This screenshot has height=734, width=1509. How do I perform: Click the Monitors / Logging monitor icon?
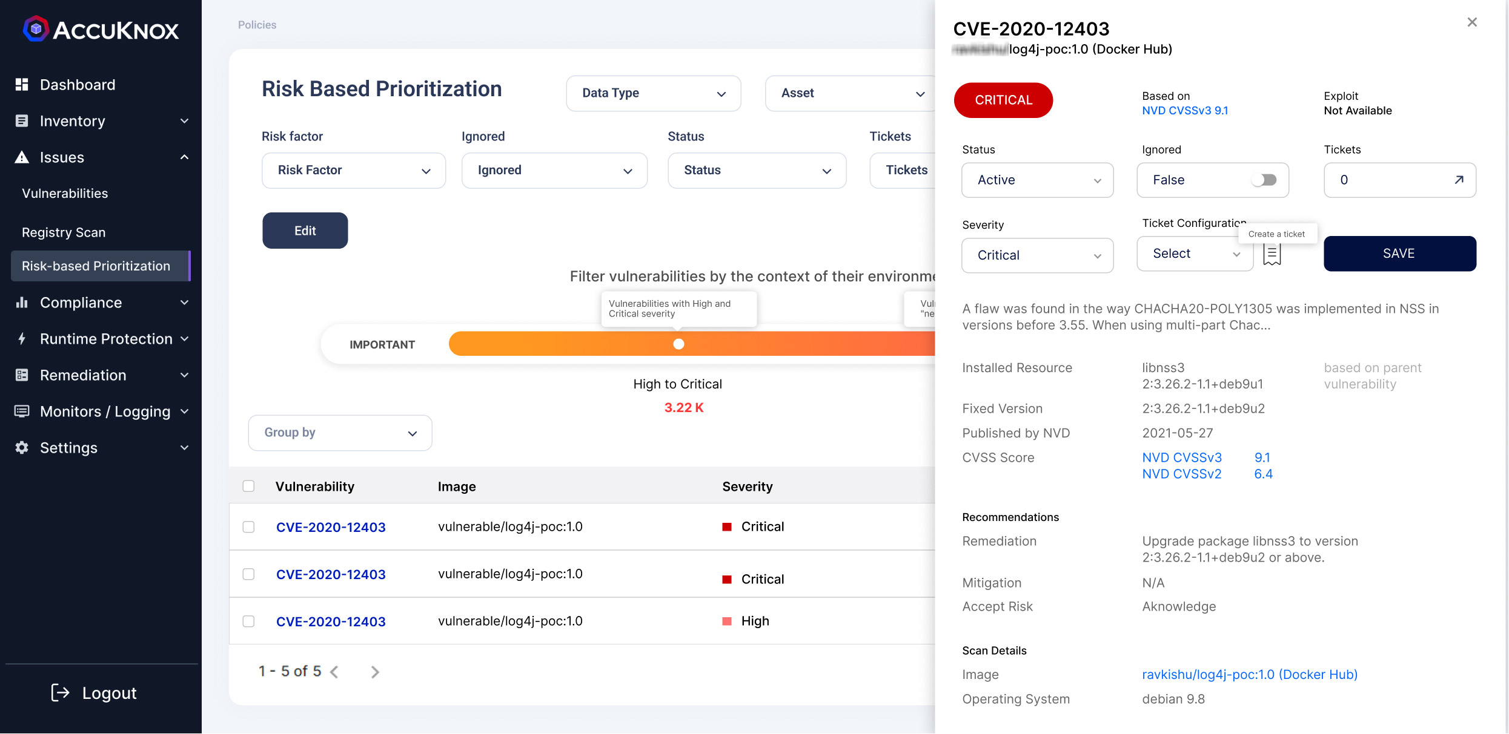[x=22, y=411]
